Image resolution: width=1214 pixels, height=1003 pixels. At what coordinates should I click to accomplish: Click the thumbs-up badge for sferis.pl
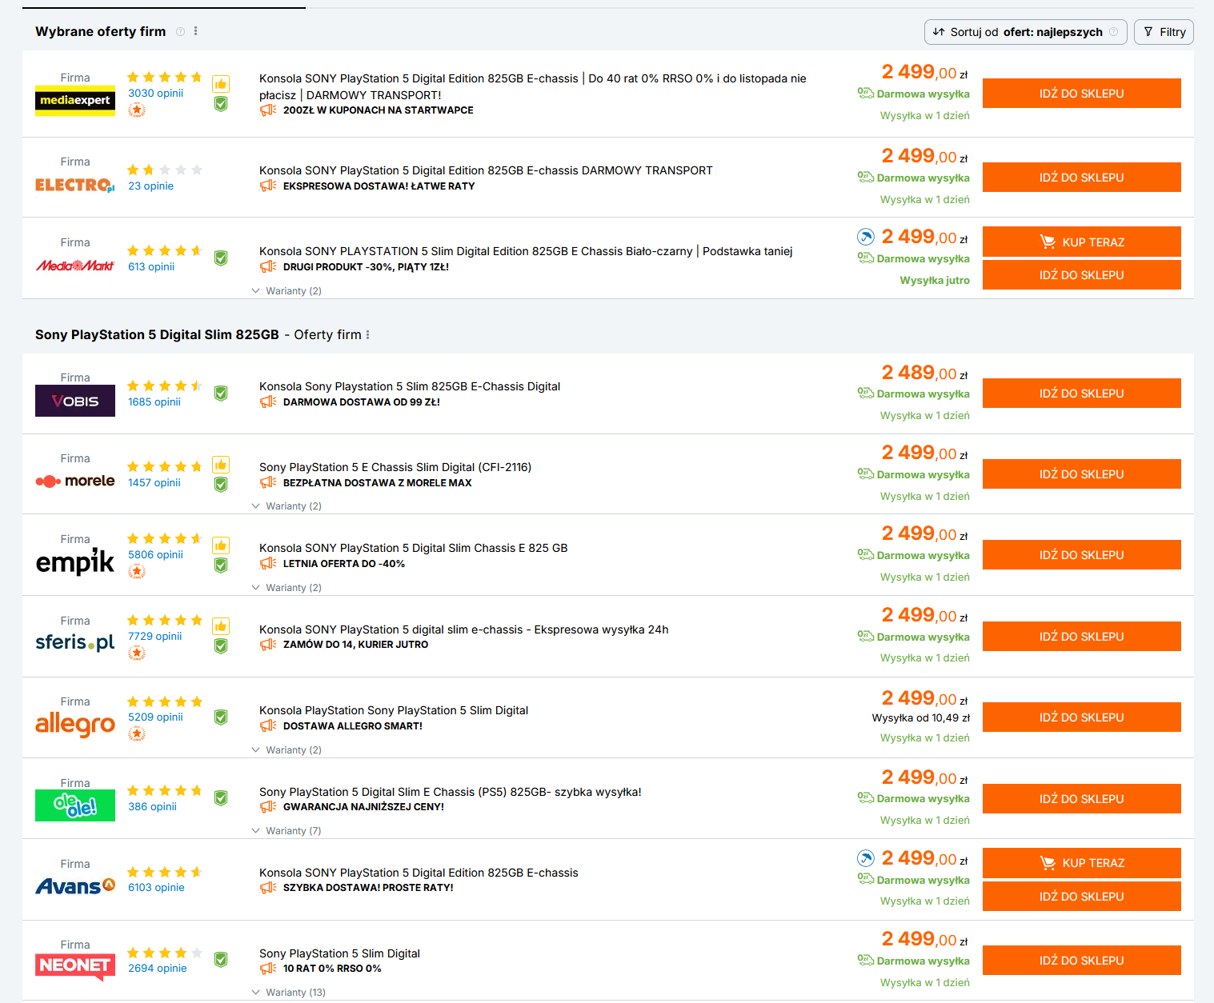click(221, 626)
